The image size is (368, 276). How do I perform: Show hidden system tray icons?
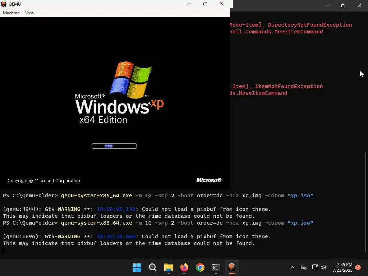[x=292, y=267]
